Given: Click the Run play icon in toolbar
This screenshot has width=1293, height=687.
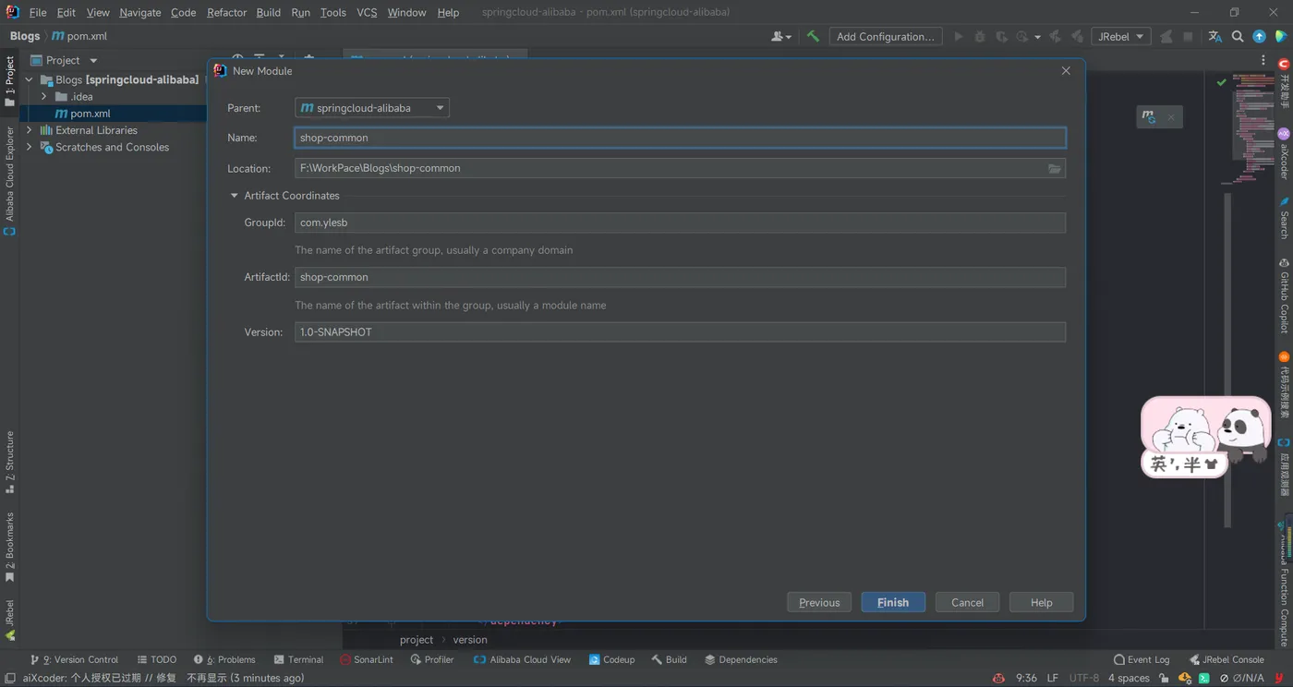Looking at the screenshot, I should click(x=959, y=36).
